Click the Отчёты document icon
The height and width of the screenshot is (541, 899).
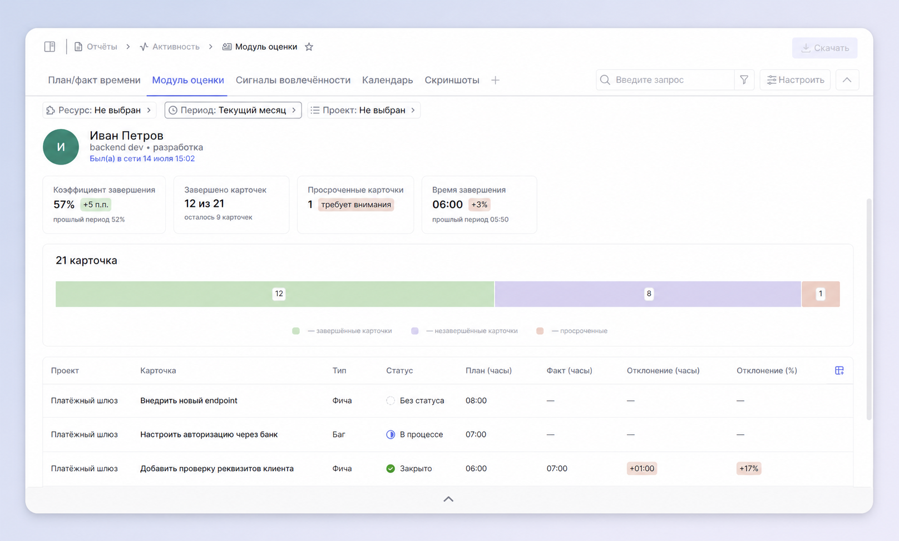78,47
